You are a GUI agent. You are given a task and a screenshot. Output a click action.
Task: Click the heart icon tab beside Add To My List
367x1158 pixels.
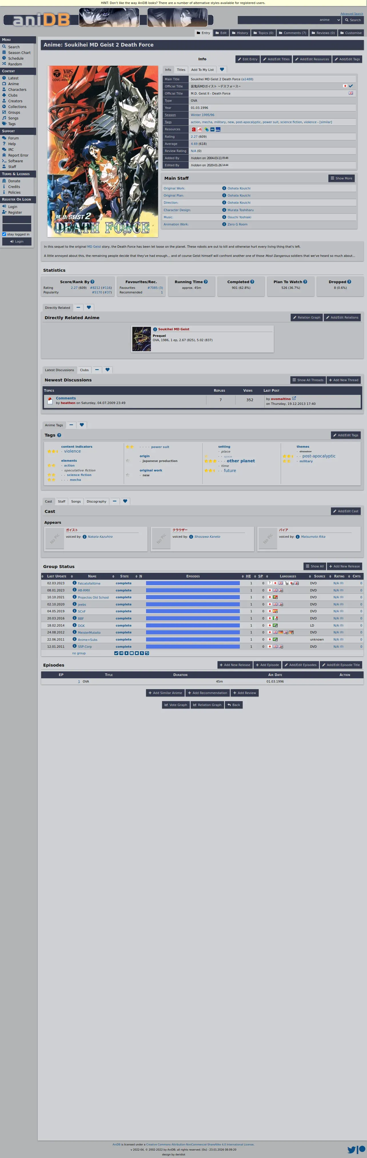coord(222,70)
